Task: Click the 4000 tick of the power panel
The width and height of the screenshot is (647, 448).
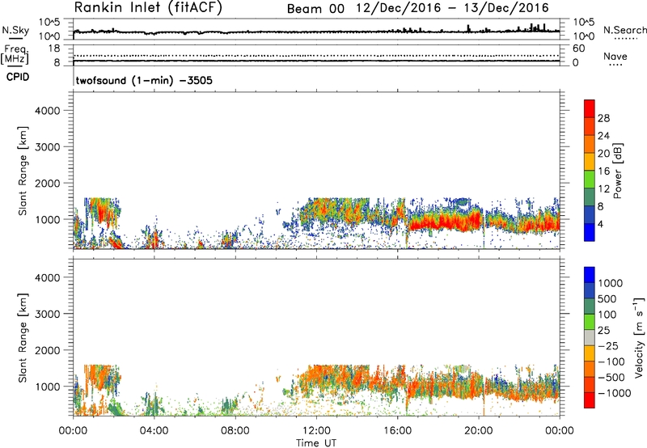Action: [x=47, y=111]
